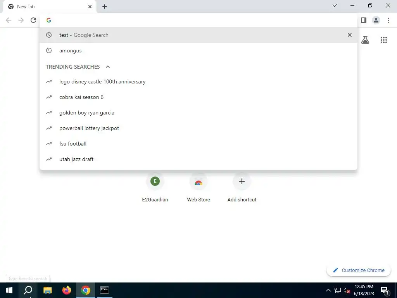Remove the 'test' suggestion with X
397x298 pixels.
(x=350, y=35)
